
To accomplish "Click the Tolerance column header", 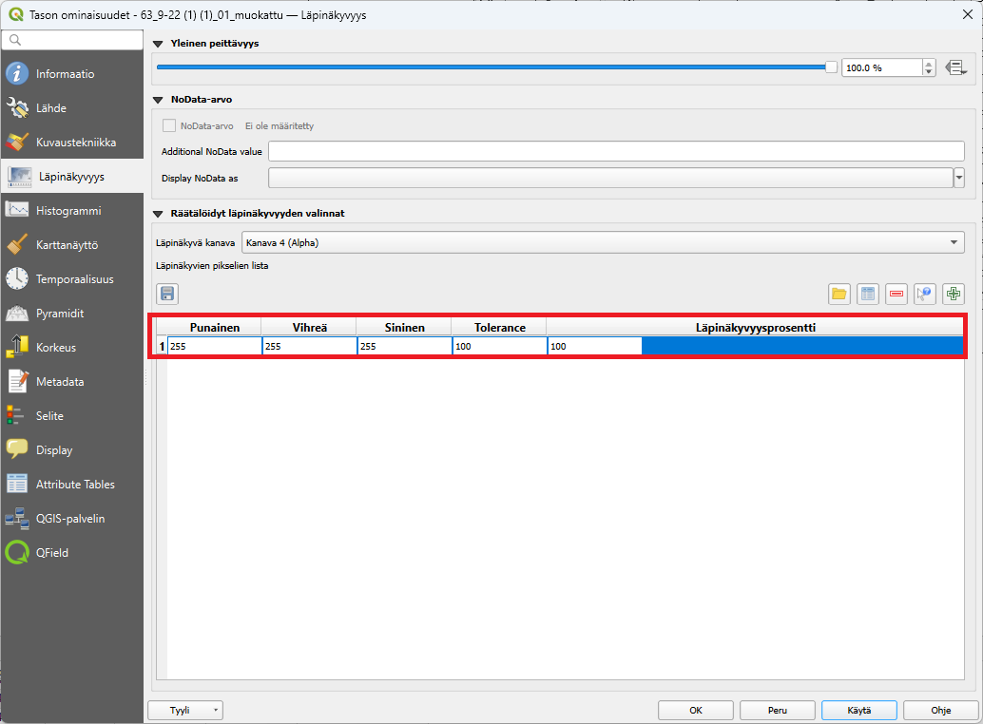I will point(500,328).
